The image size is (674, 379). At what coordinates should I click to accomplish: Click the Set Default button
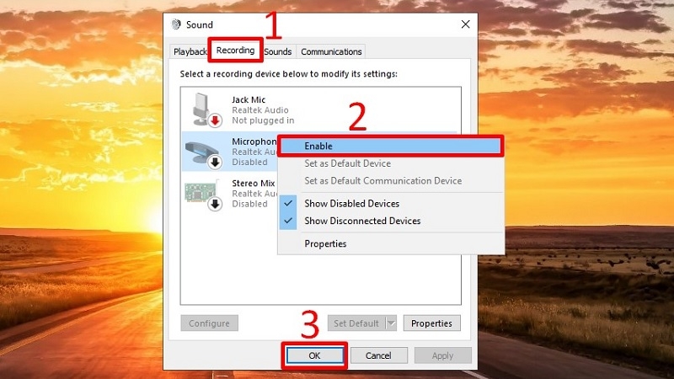click(356, 323)
